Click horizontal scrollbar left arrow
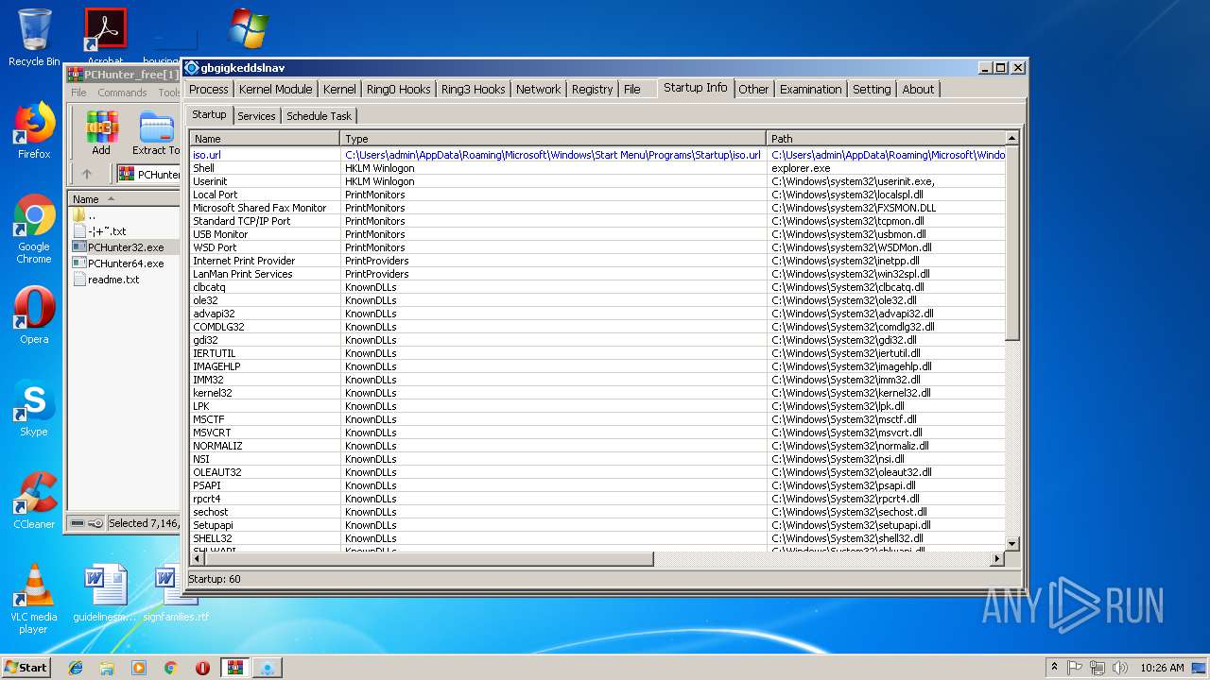Screen dimensions: 1210x680 tap(197, 559)
